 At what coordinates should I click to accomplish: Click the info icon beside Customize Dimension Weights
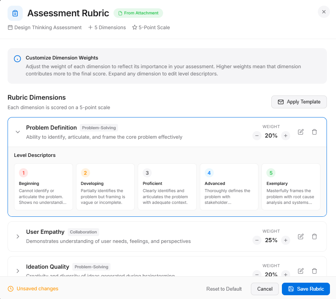(17, 59)
